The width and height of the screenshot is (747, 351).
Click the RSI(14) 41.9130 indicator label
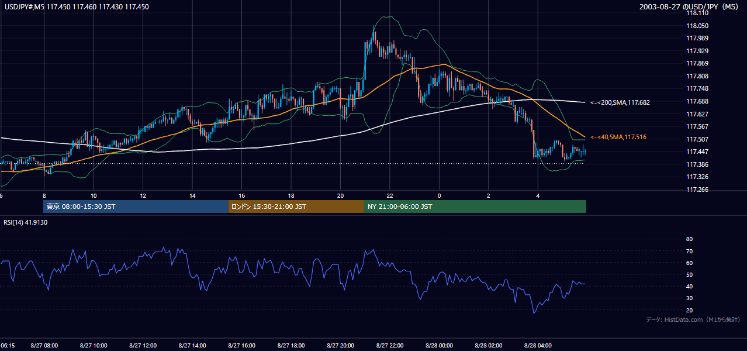click(26, 222)
